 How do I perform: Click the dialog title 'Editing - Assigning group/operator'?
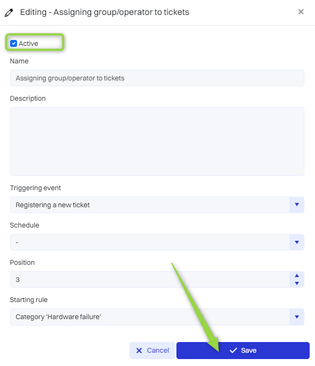pos(104,12)
